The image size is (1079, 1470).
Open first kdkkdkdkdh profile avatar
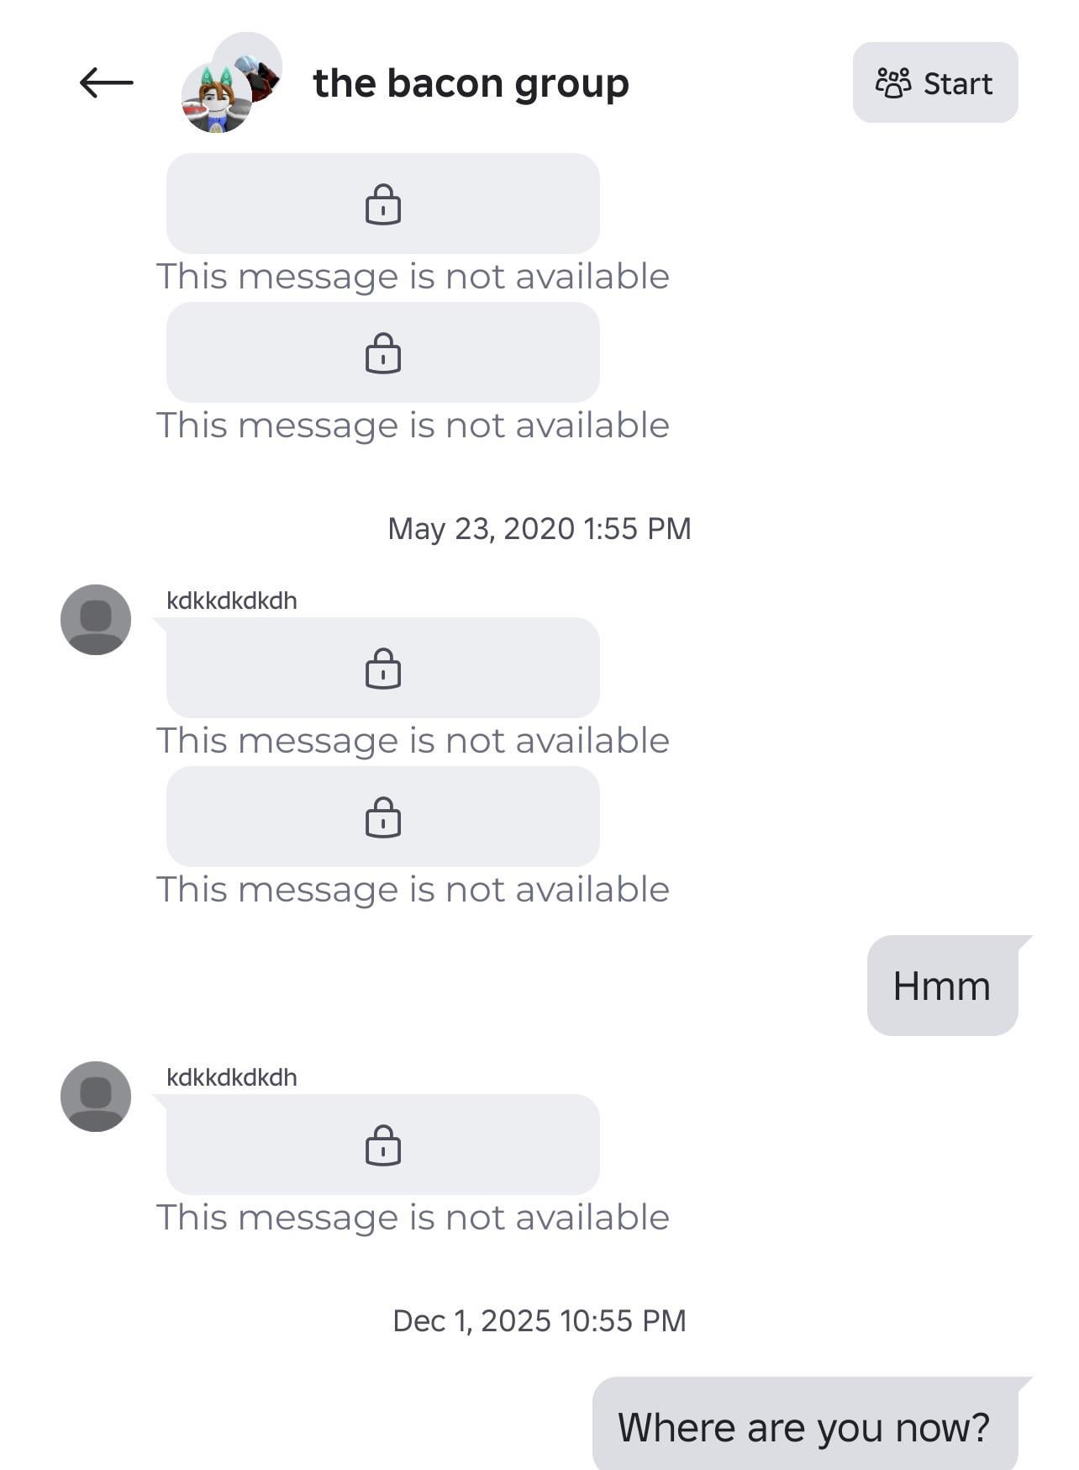tap(96, 620)
